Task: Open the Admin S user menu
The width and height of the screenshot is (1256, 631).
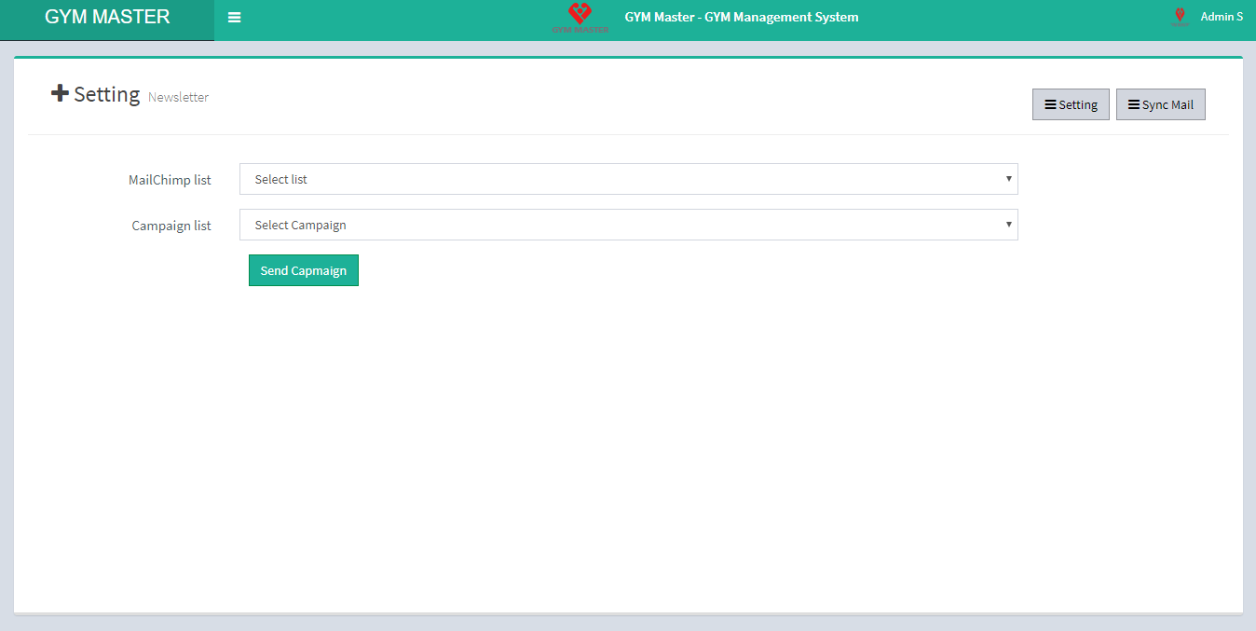Action: pos(1221,17)
